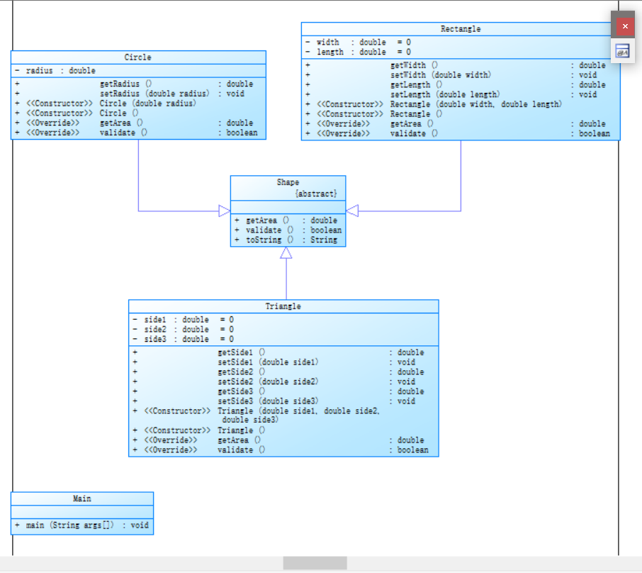This screenshot has width=642, height=573.
Task: Click the side2 : double attribute in Triangle
Action: pyautogui.click(x=184, y=330)
